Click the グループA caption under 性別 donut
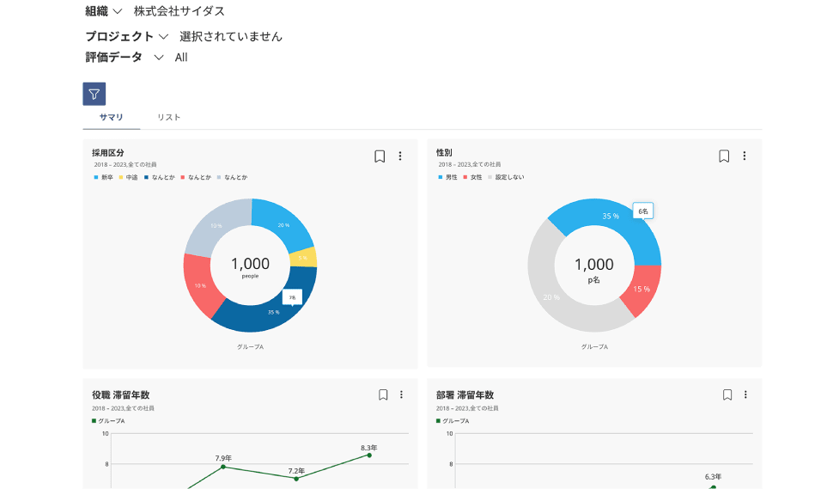 [594, 347]
